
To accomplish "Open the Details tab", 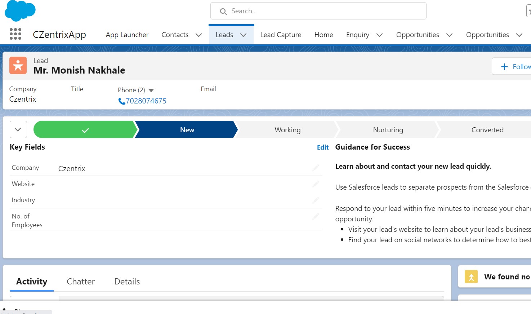I will point(126,282).
